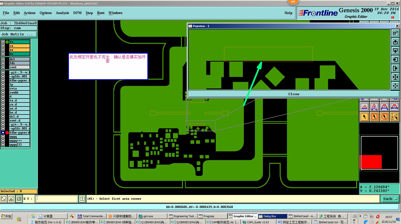Click the red color dot in layer list

[x=7, y=133]
